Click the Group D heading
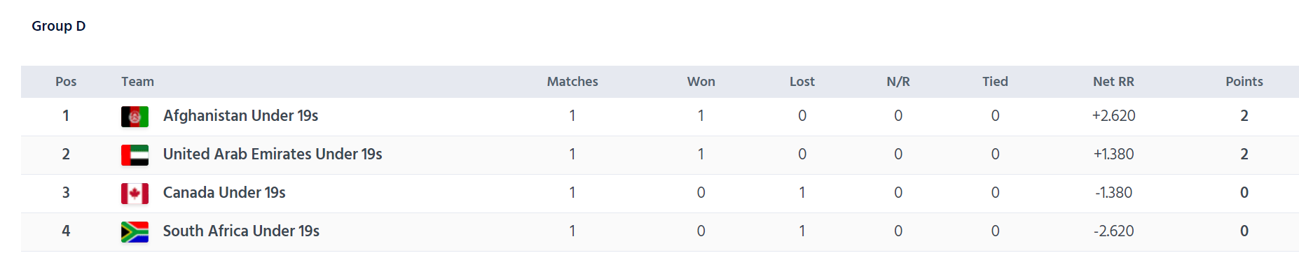The image size is (1299, 267). tap(59, 26)
